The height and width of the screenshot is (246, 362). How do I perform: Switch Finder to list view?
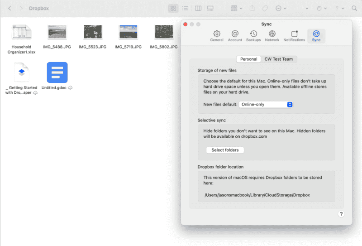[185, 9]
